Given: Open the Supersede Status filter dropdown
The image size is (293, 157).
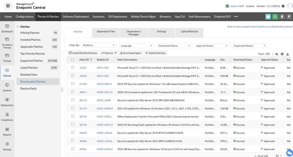Looking at the screenshot, I should coord(250,45).
